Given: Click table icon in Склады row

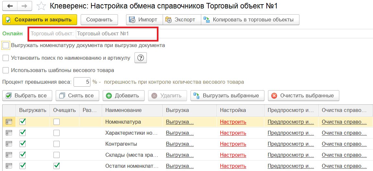Looking at the screenshot, I should (9, 155).
